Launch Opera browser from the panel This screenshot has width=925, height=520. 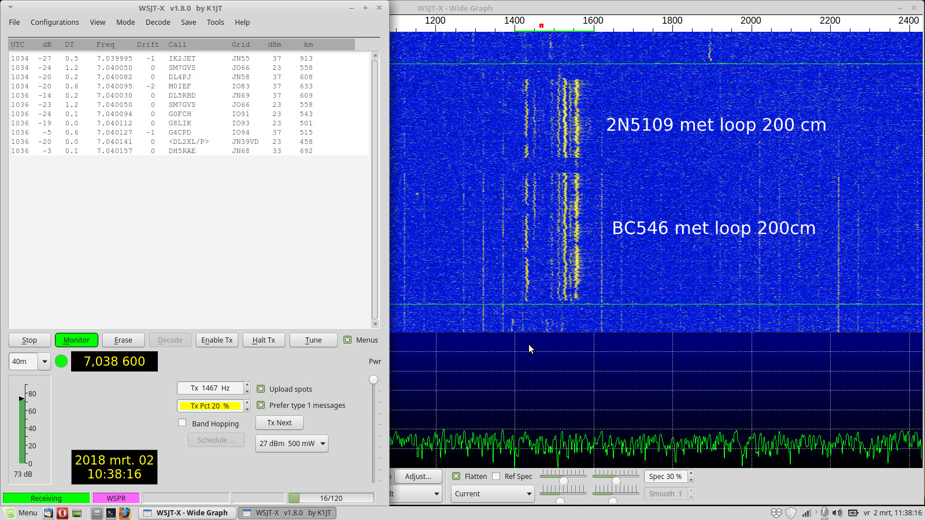pyautogui.click(x=62, y=513)
